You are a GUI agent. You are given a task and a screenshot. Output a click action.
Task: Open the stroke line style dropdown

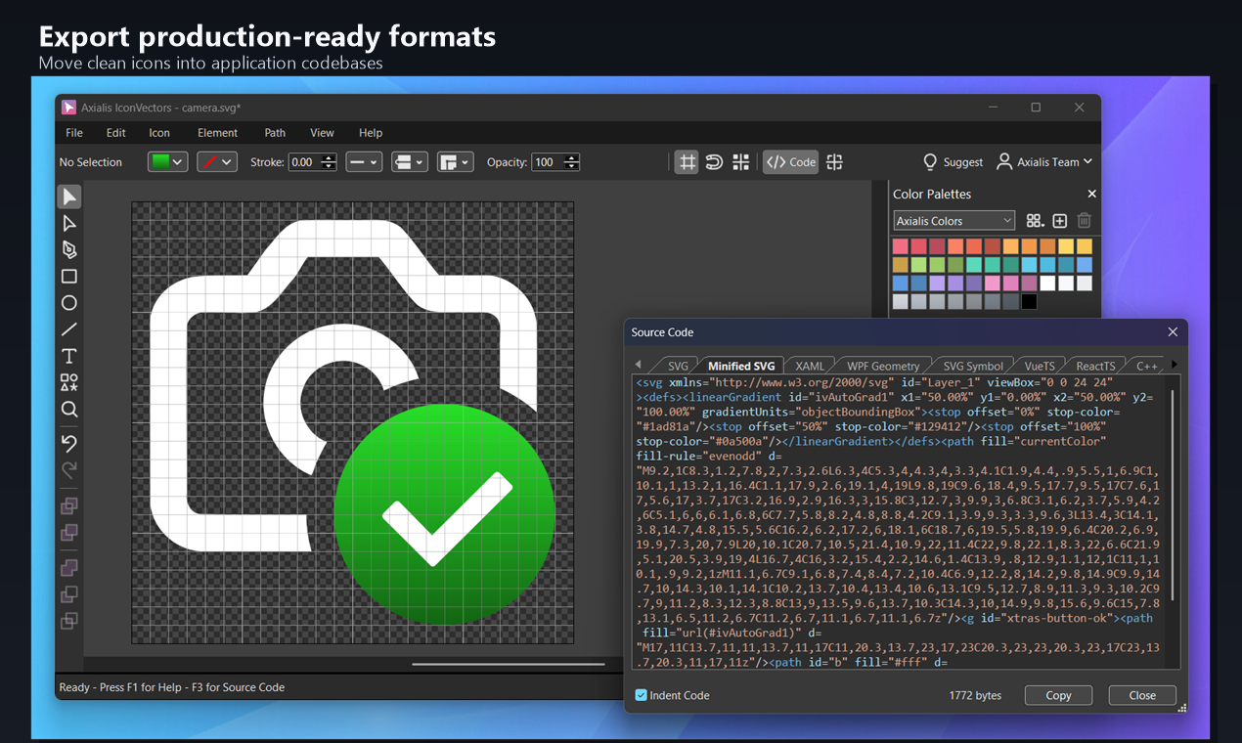click(363, 162)
